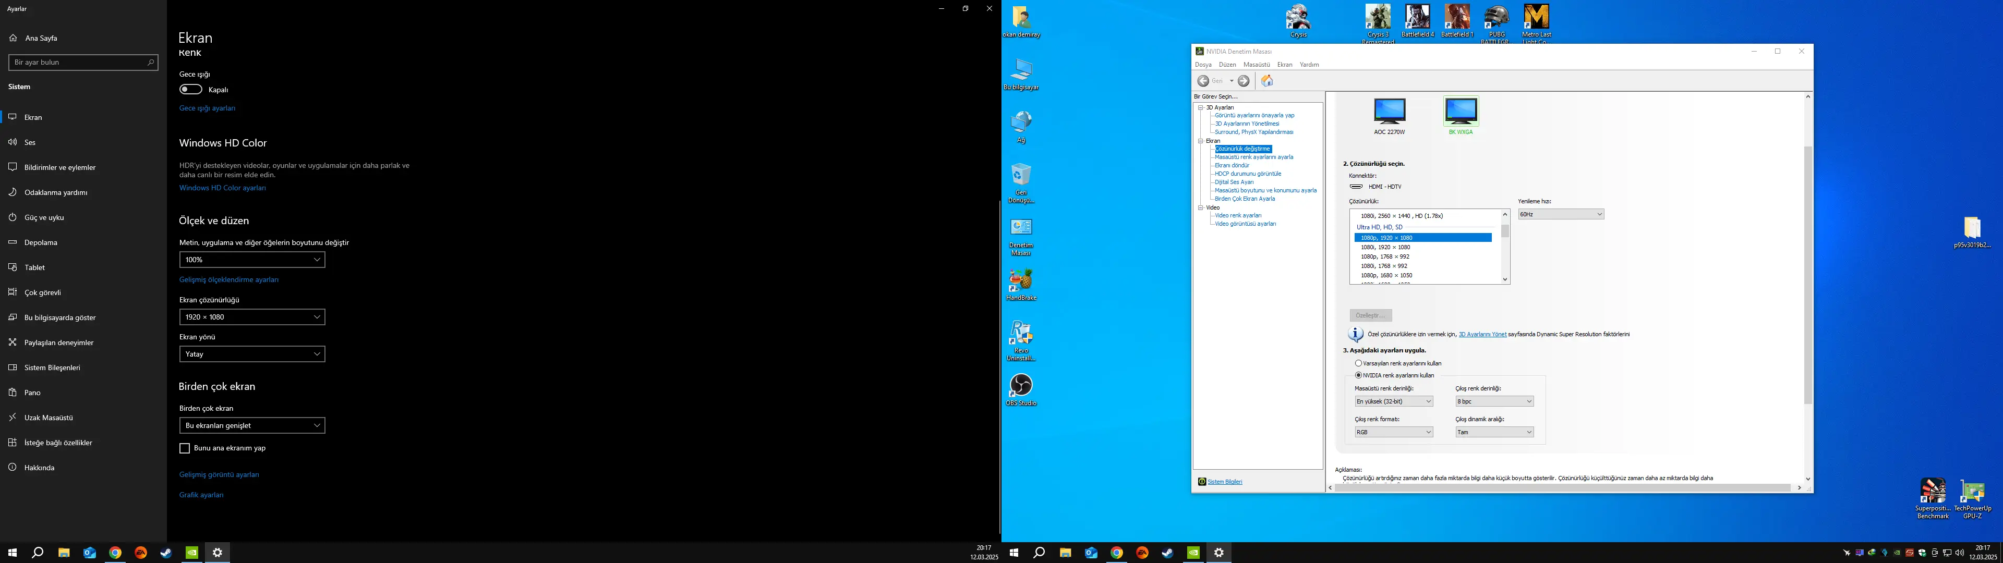Select the AOC 2270W monitor thumbnail
Image resolution: width=2003 pixels, height=563 pixels.
pos(1390,117)
